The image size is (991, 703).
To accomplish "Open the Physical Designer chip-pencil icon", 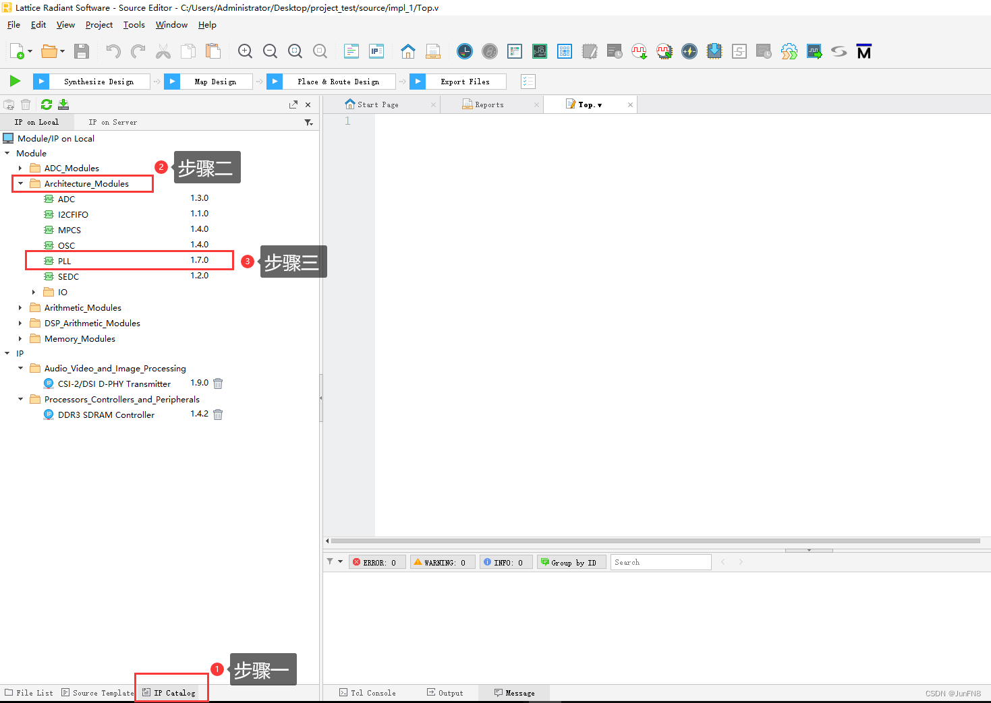I will coord(590,51).
